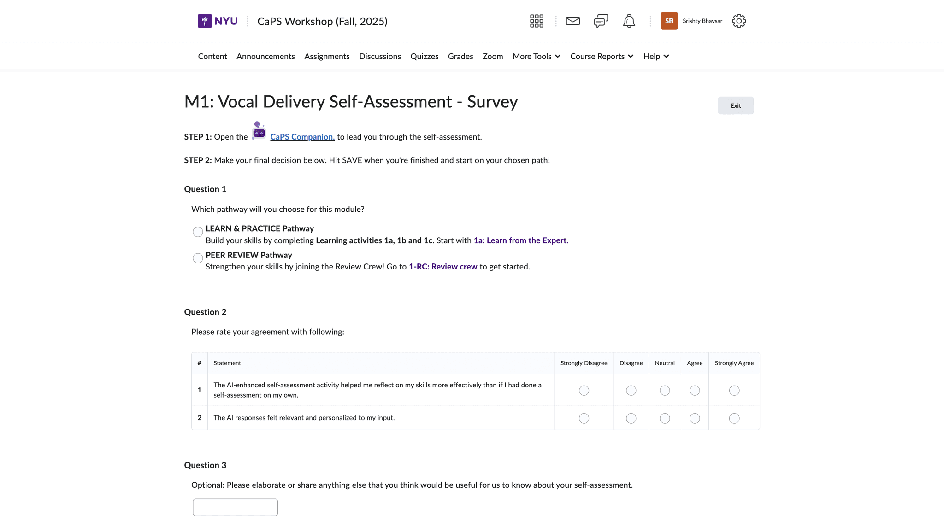Click the NYU logo in the header
Viewport: 944px width, 532px height.
pyautogui.click(x=218, y=21)
